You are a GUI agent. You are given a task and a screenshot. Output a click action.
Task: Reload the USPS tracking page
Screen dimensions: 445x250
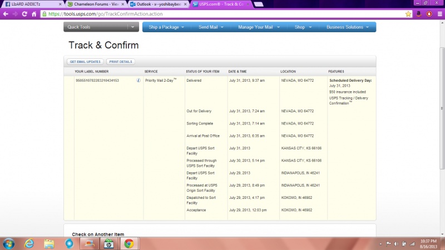24,14
